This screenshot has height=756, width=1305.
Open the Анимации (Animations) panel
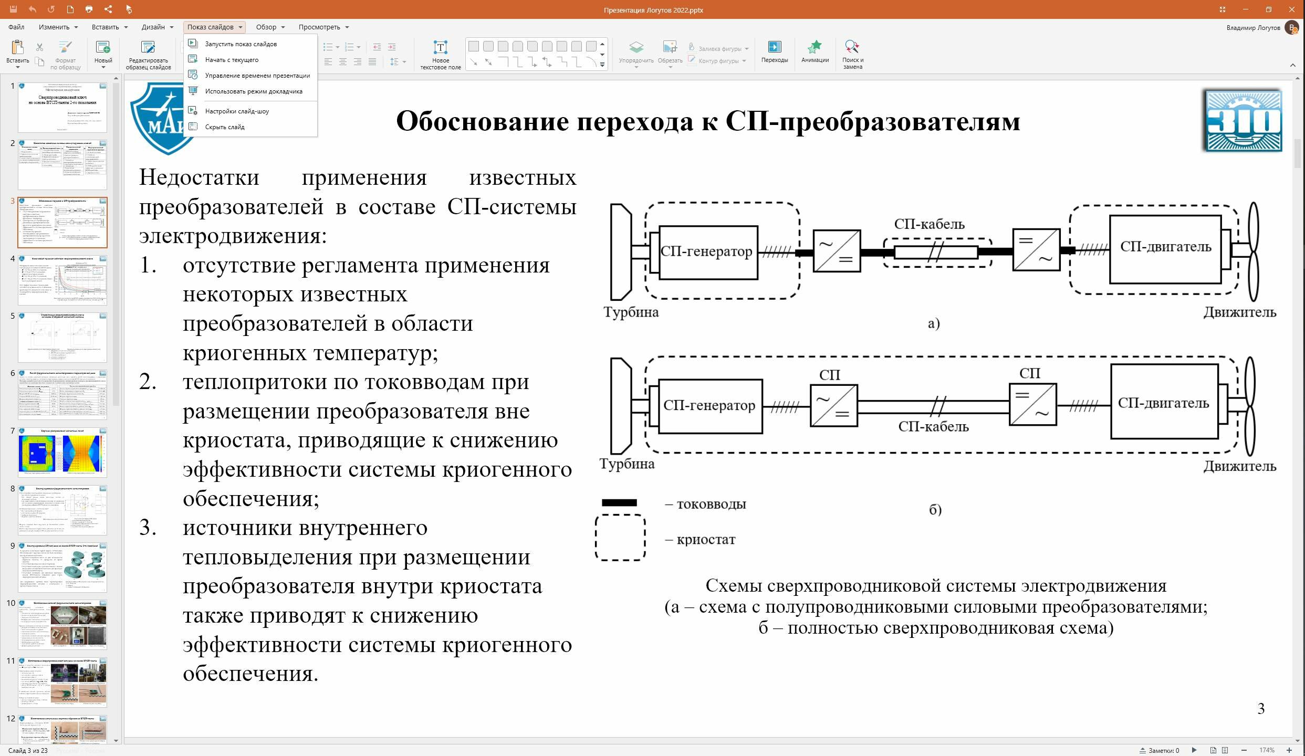[x=815, y=51]
